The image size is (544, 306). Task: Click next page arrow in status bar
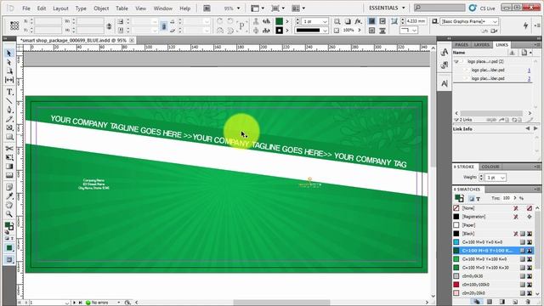tap(74, 303)
